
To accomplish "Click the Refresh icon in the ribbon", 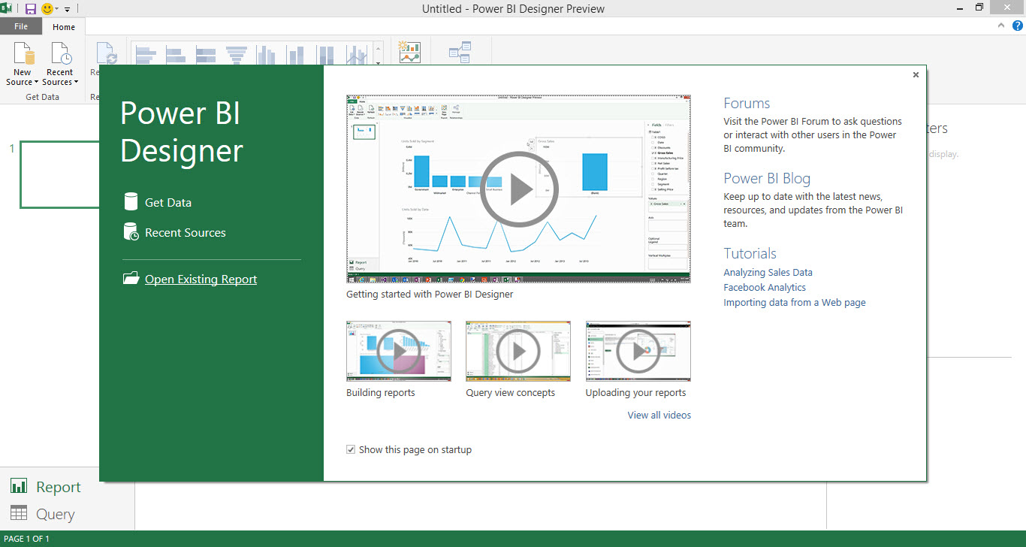I will (x=107, y=53).
